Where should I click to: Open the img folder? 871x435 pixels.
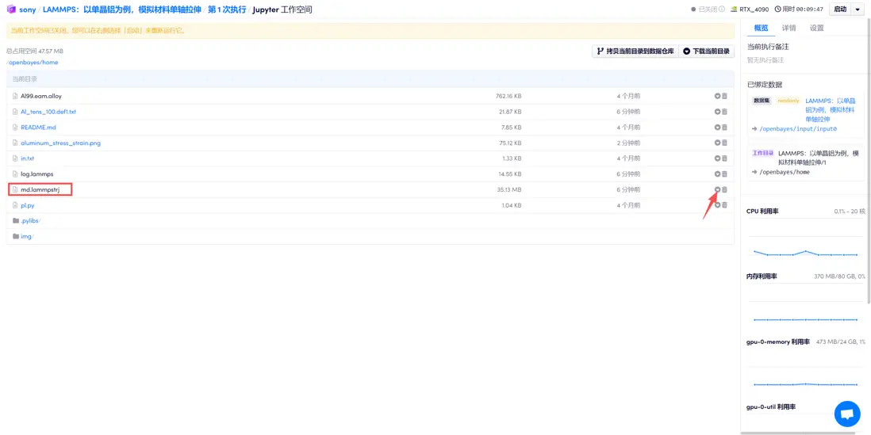(x=27, y=236)
